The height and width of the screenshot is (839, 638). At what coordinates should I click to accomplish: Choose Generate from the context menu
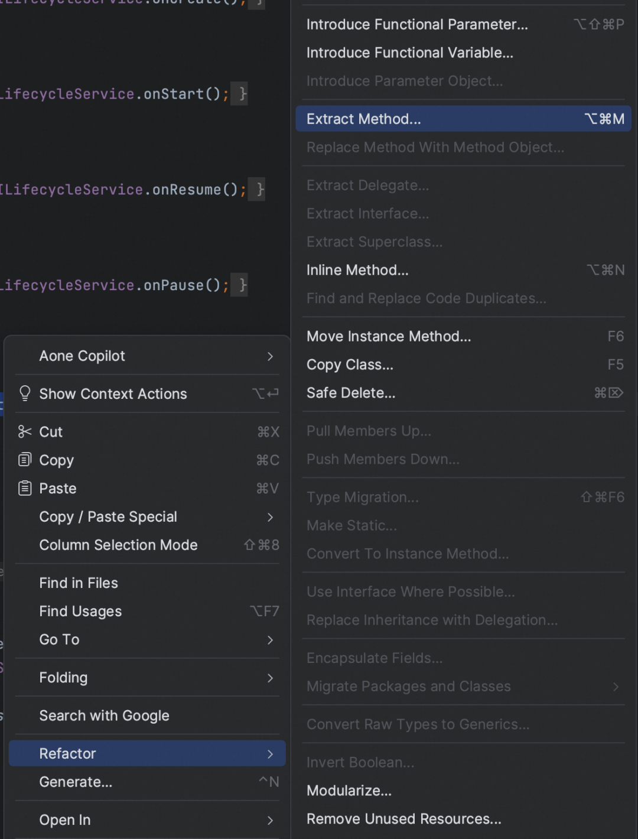click(147, 782)
